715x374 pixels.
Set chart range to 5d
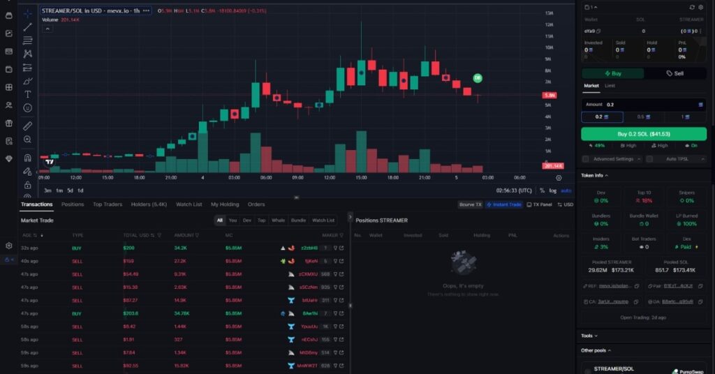coord(70,190)
